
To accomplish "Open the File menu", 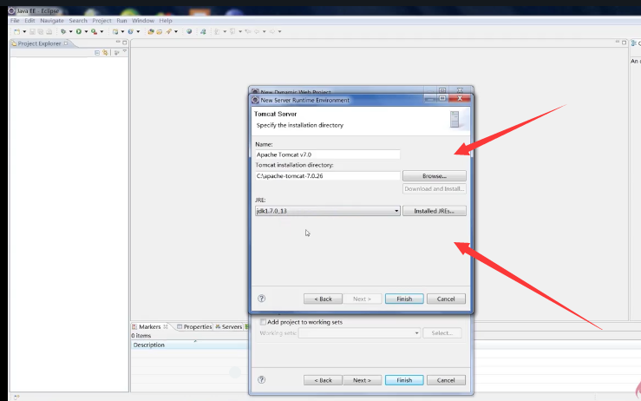I will click(15, 21).
